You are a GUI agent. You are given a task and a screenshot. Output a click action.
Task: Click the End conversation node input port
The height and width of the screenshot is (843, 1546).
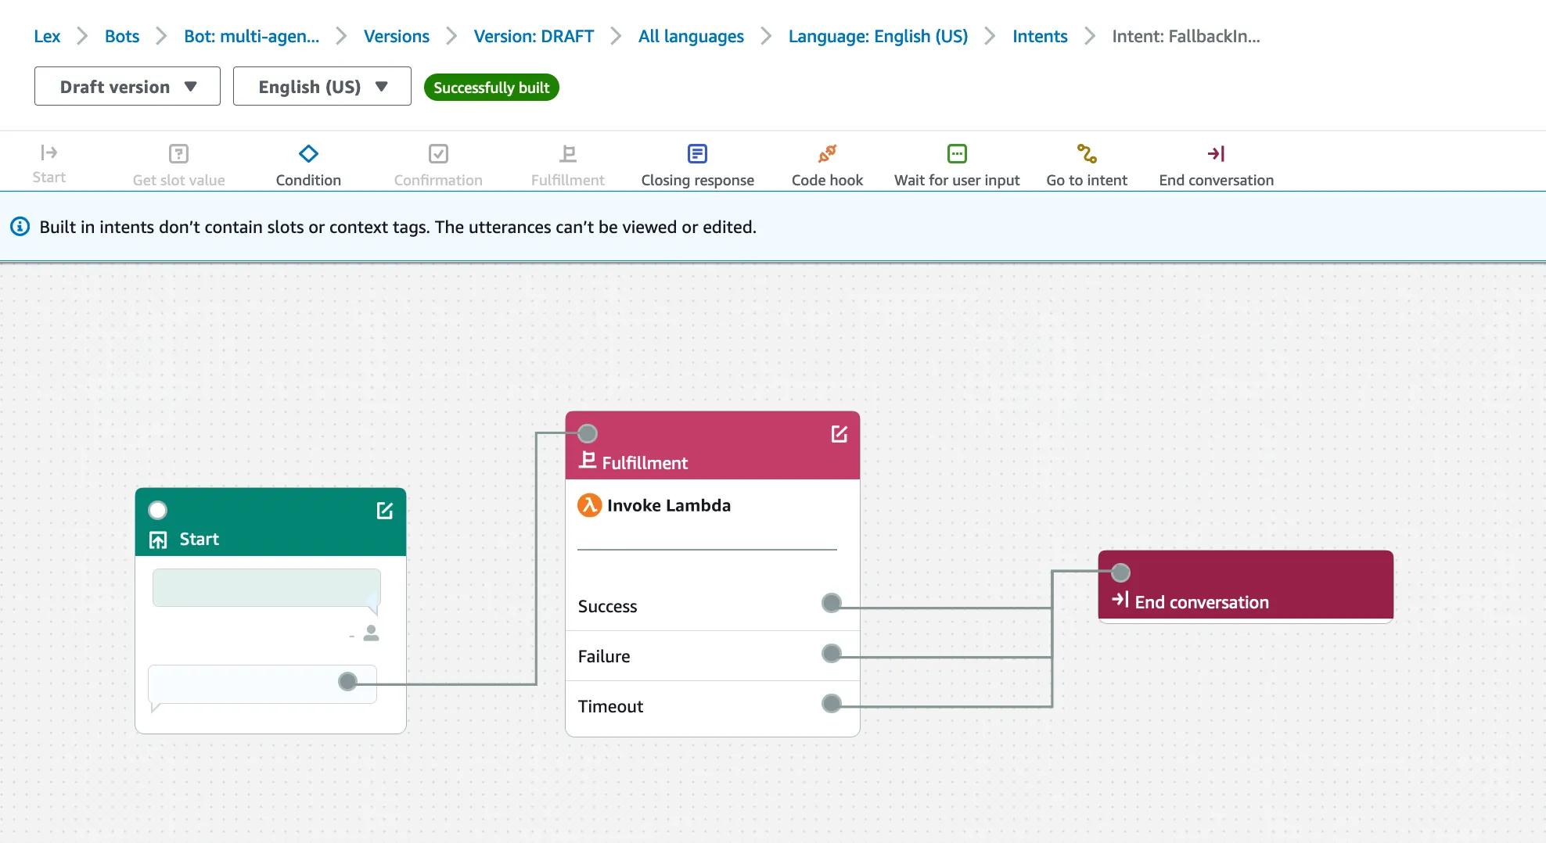tap(1120, 572)
